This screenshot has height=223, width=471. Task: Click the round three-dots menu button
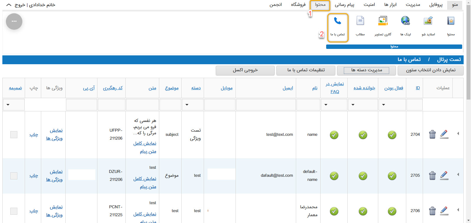point(14,22)
